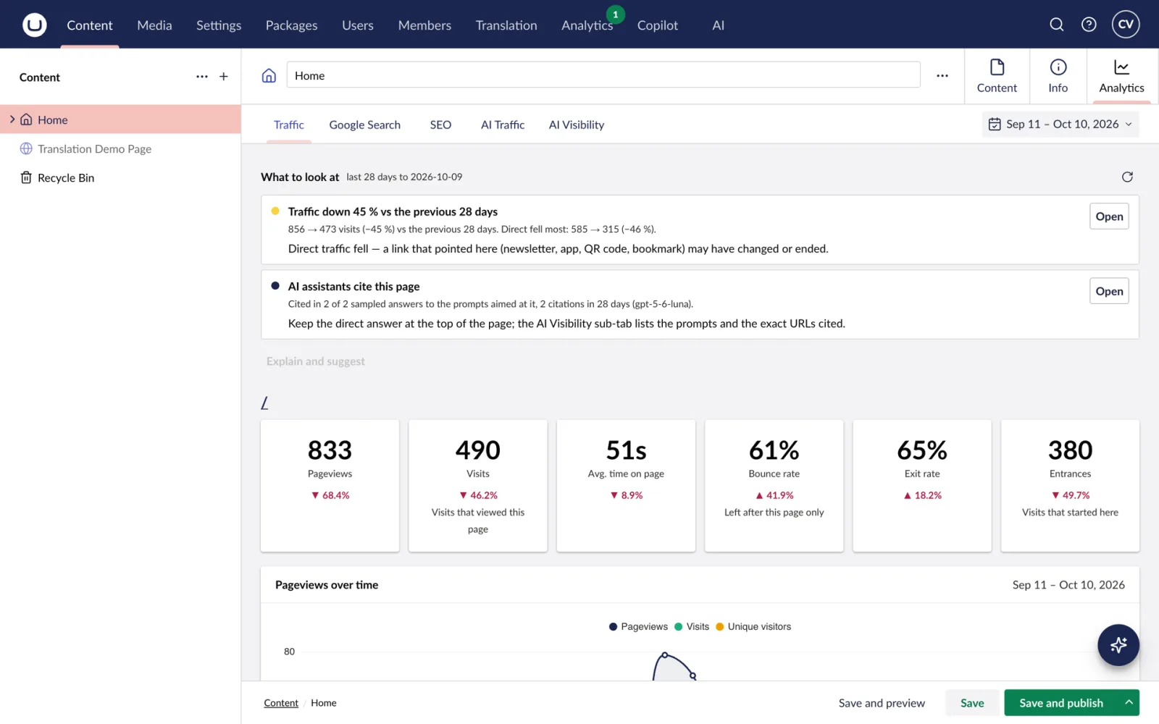Click the Content breadcrumb link
This screenshot has width=1159, height=724.
(x=281, y=703)
